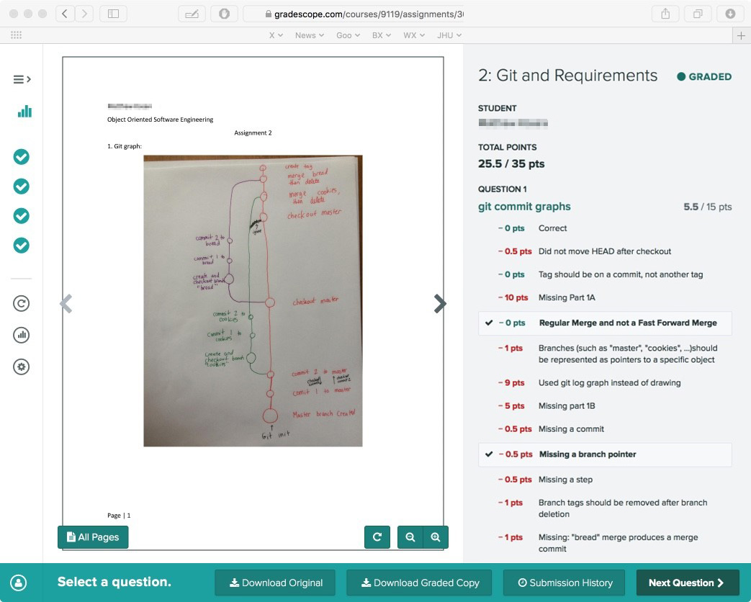This screenshot has width=751, height=602.
Task: Go to the next page arrow
Action: coord(440,305)
